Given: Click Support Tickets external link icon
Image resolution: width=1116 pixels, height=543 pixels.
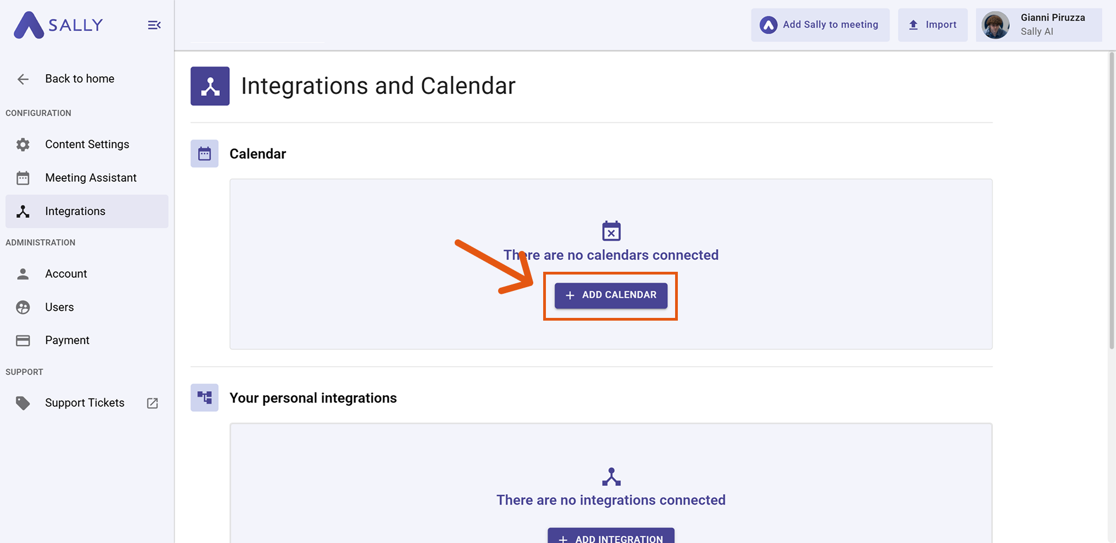Looking at the screenshot, I should pos(152,404).
